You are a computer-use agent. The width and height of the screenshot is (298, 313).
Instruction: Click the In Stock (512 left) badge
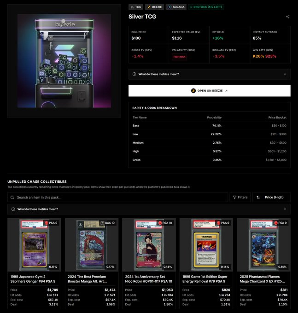coord(206,7)
